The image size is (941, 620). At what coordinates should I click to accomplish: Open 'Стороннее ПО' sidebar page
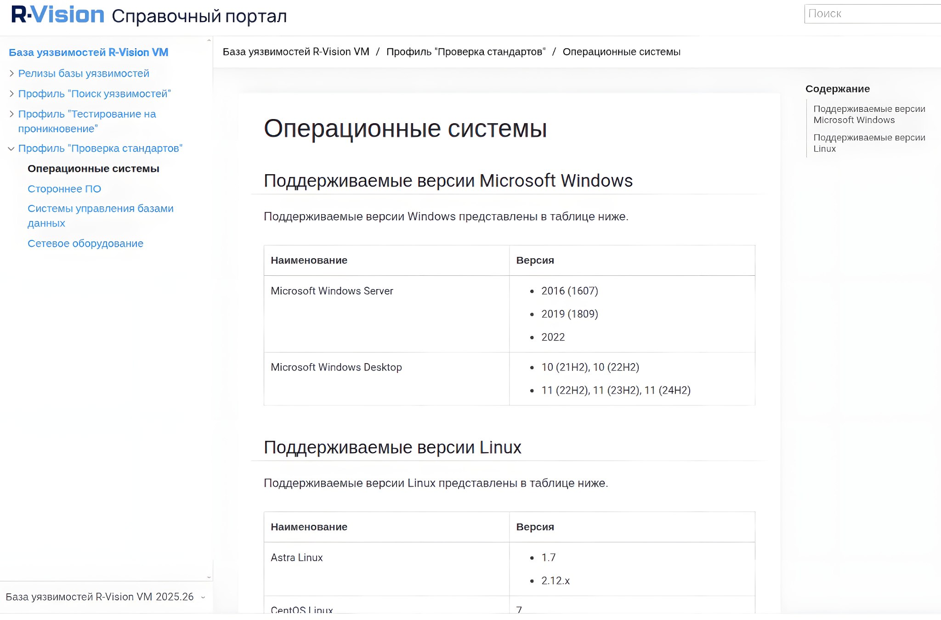(64, 189)
